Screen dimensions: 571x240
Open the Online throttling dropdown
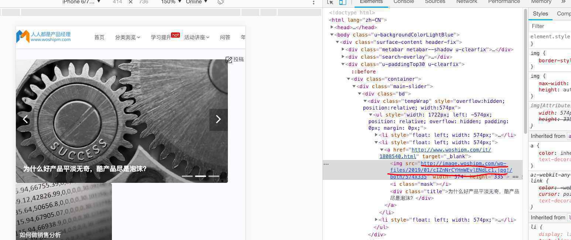pyautogui.click(x=196, y=2)
